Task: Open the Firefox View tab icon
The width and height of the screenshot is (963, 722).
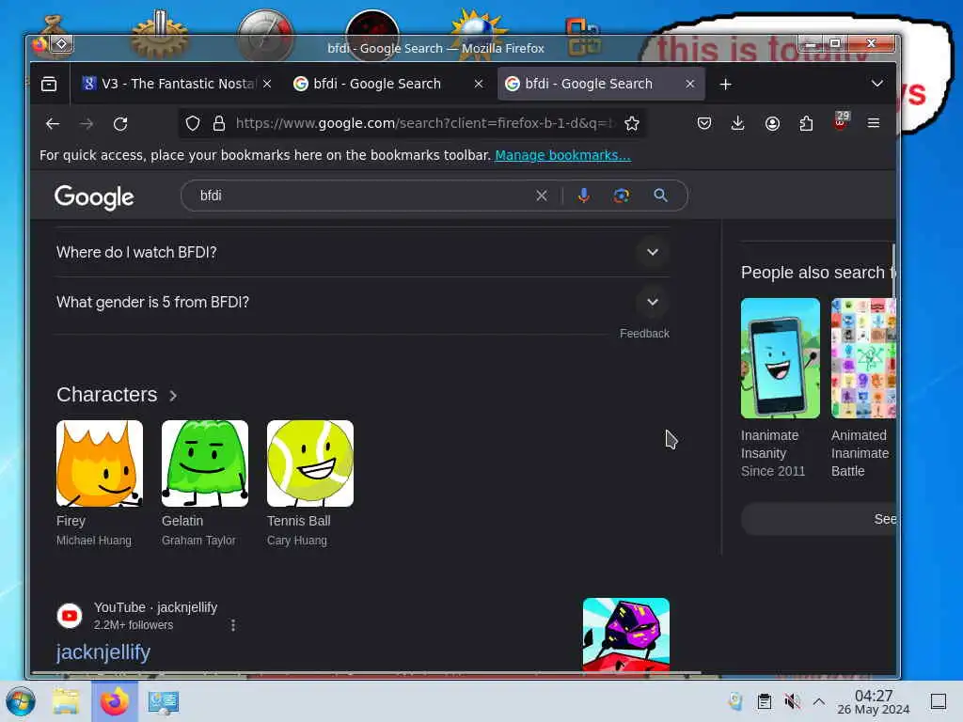Action: tap(49, 84)
